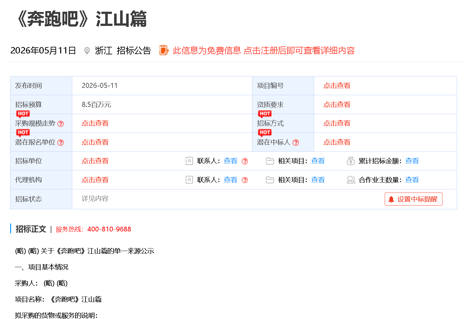
Task: Click people icon beside 合作业主数量
Action: tap(351, 180)
